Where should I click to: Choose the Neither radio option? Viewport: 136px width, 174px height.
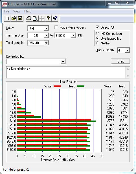[x=98, y=43]
